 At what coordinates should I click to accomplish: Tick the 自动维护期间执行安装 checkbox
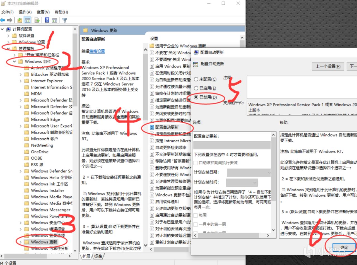point(196,163)
